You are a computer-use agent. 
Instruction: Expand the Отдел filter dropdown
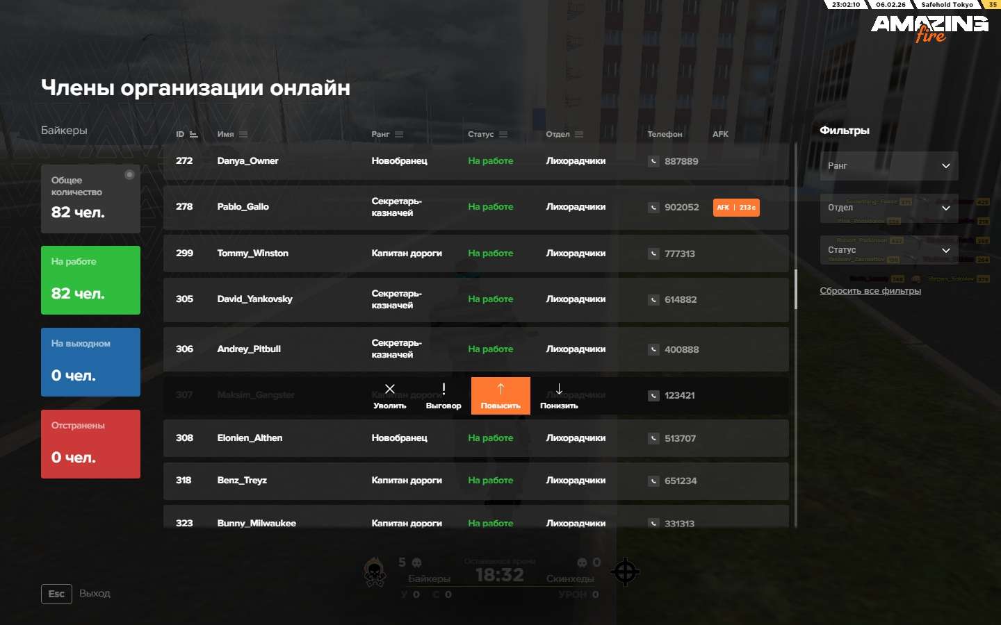(888, 208)
